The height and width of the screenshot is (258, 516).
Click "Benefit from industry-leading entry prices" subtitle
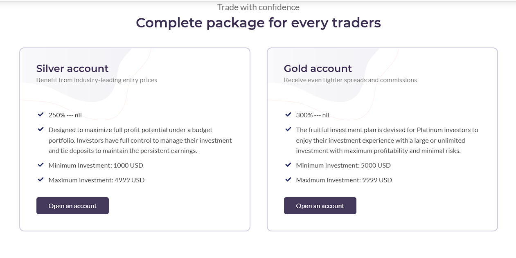coord(97,80)
